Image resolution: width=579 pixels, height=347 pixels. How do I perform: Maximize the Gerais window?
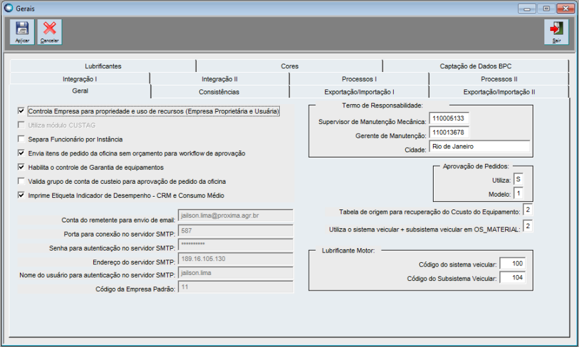[x=546, y=8]
